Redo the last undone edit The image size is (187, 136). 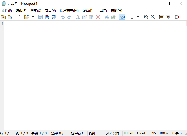pos(69,17)
